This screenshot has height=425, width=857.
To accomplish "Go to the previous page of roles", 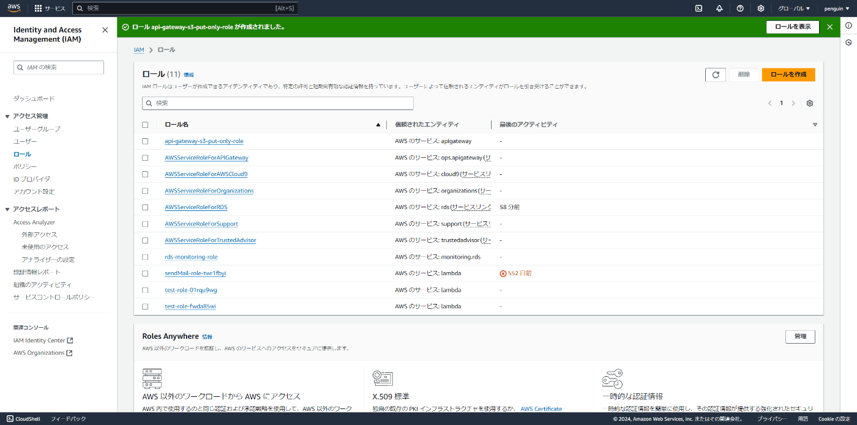I will click(769, 103).
